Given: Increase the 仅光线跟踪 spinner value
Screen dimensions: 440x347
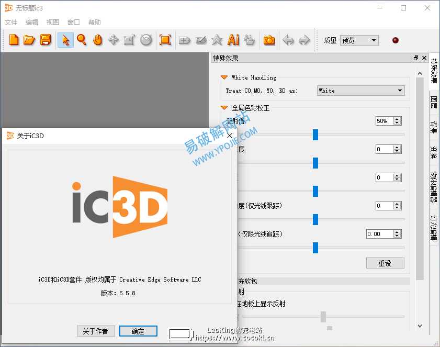Looking at the screenshot, I should (397, 204).
